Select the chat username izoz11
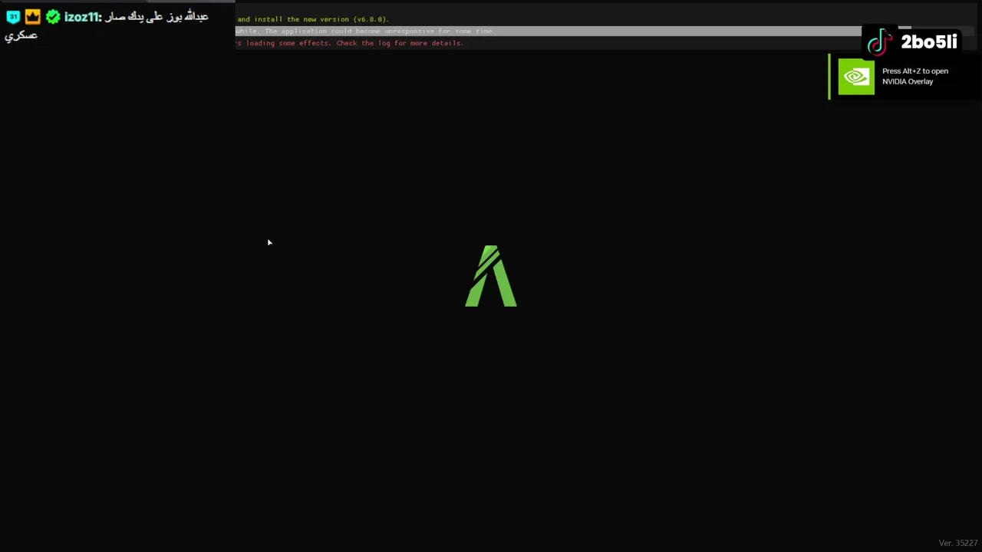Viewport: 982px width, 552px height. [83, 17]
